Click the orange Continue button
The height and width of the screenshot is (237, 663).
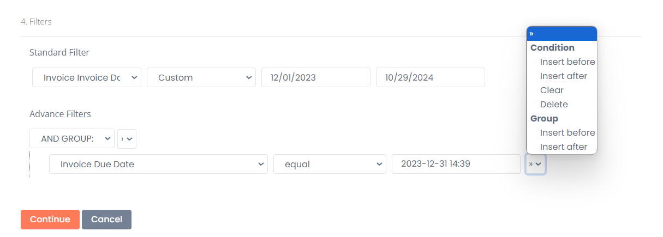point(50,220)
